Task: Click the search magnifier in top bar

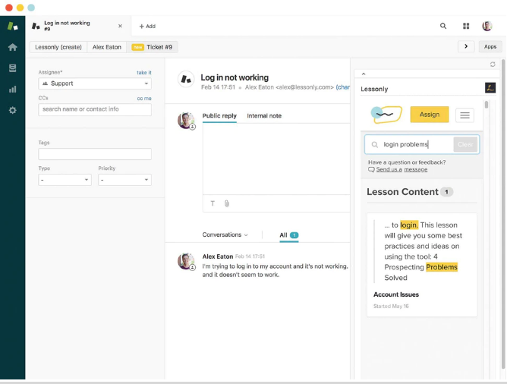Action: click(443, 26)
